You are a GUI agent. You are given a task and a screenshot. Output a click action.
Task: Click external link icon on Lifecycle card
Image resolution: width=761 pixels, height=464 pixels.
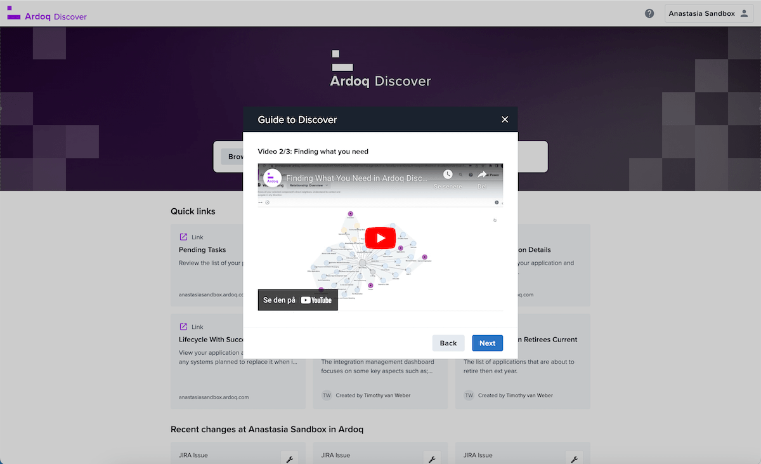pos(183,327)
